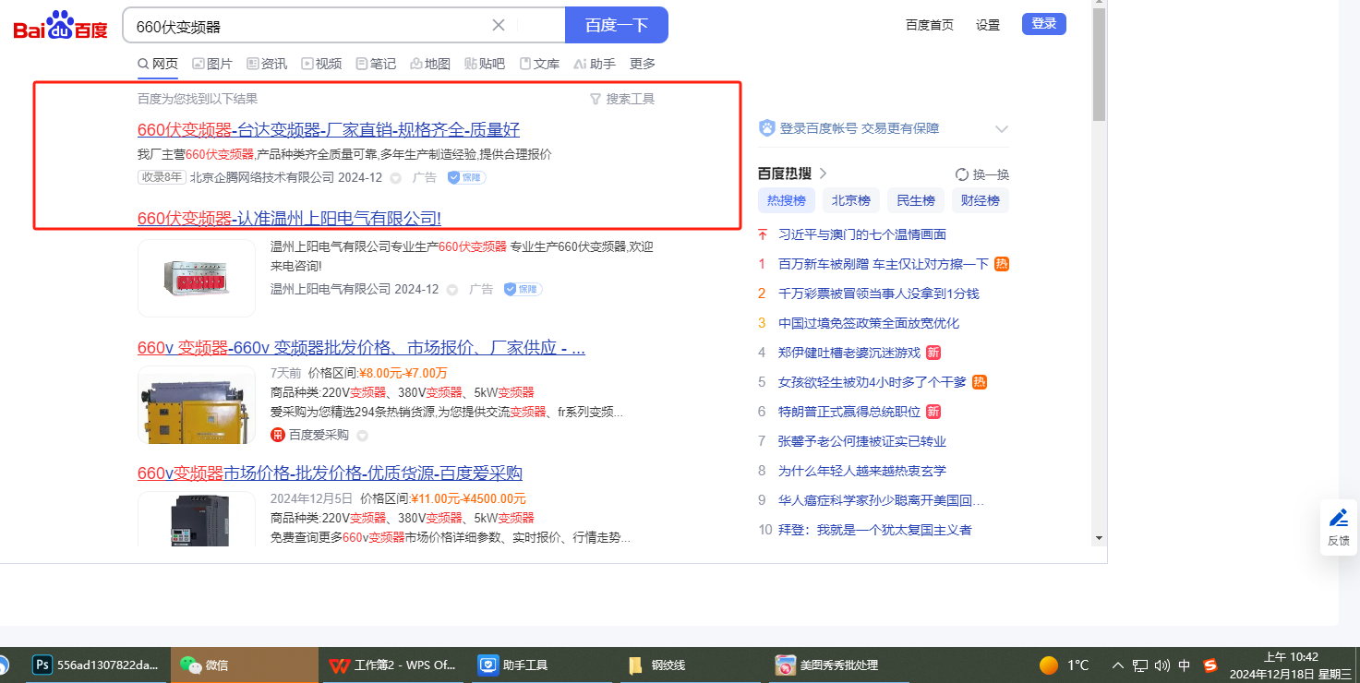1360x683 pixels.
Task: Click the 换一换 refresh icon
Action: tap(962, 174)
